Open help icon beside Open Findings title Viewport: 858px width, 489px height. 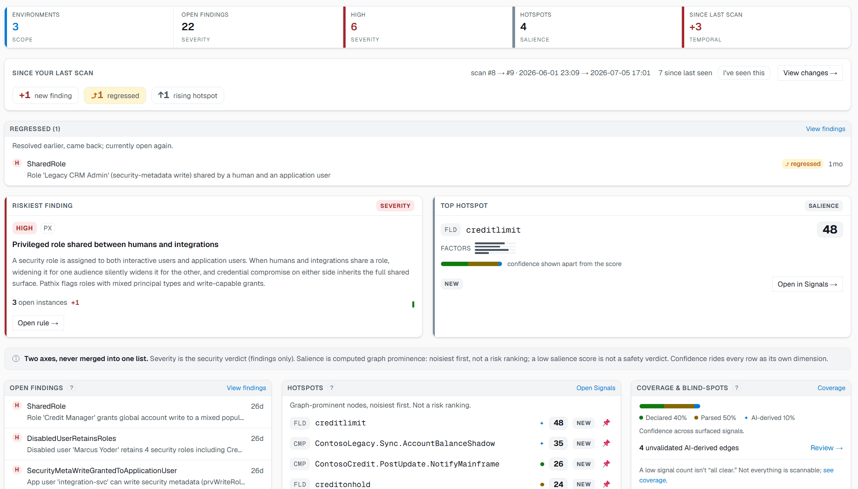[71, 388]
